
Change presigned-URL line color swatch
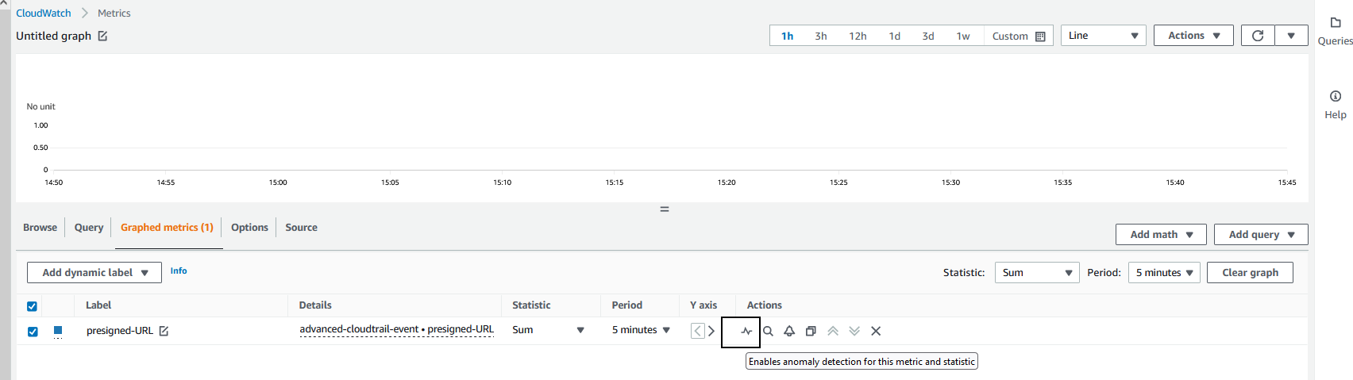(58, 331)
